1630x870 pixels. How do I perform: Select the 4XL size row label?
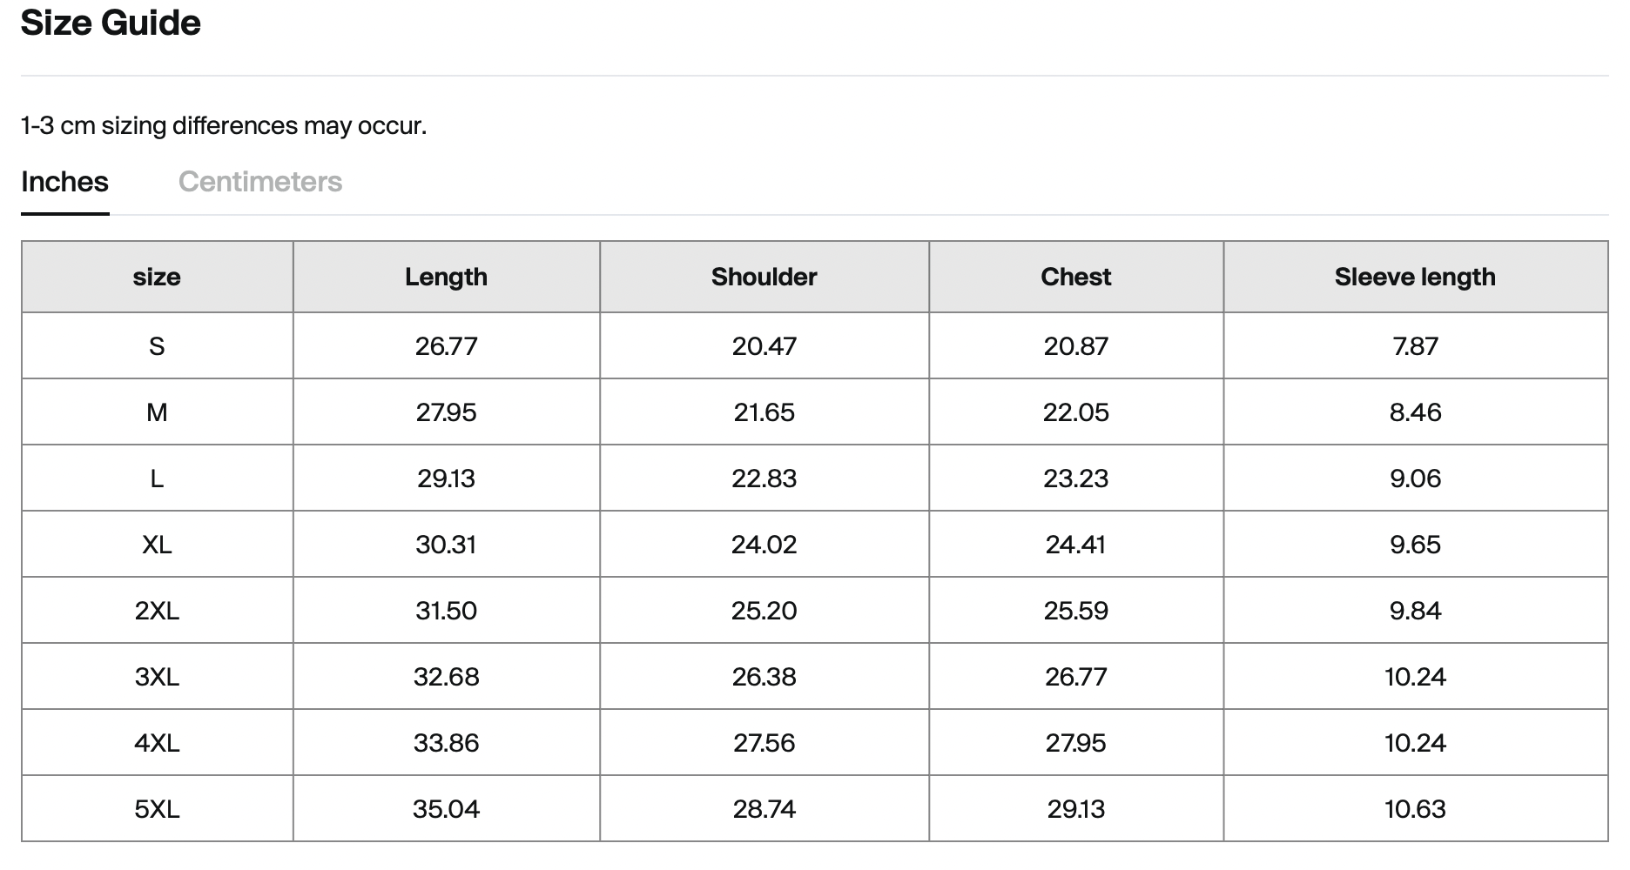tap(157, 743)
